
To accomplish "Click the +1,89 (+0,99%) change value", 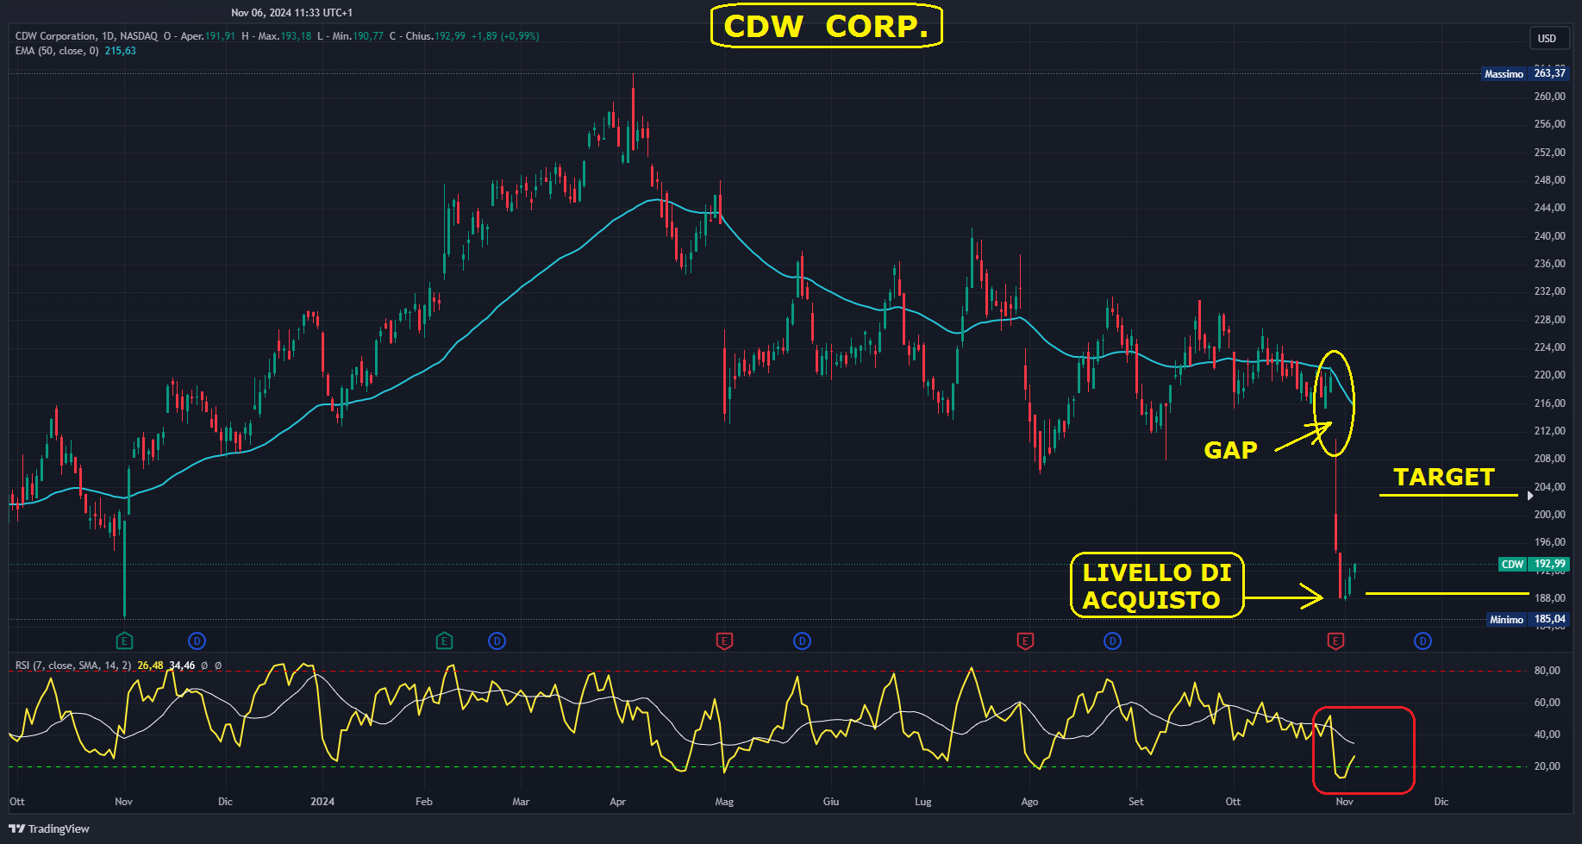I will click(505, 36).
